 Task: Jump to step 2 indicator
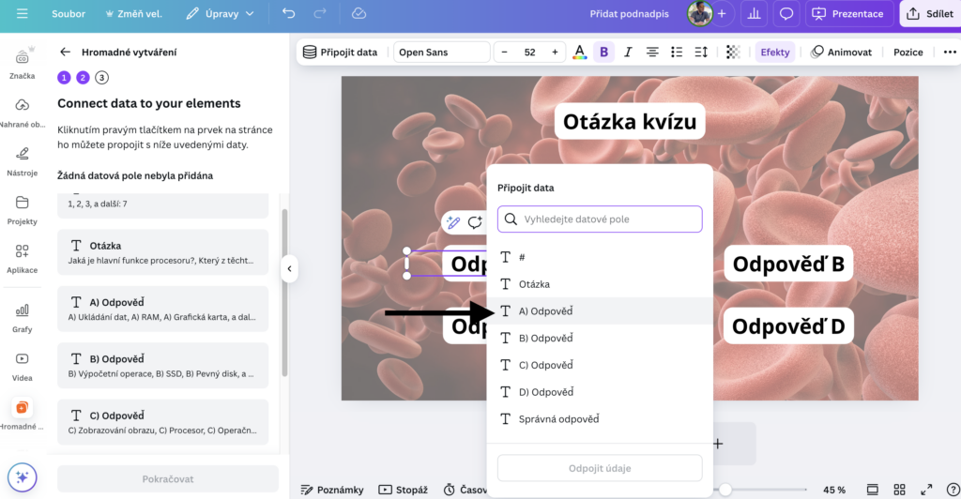point(83,77)
